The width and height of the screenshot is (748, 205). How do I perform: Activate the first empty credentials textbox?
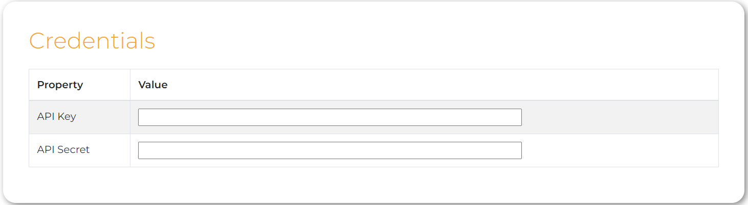click(329, 117)
